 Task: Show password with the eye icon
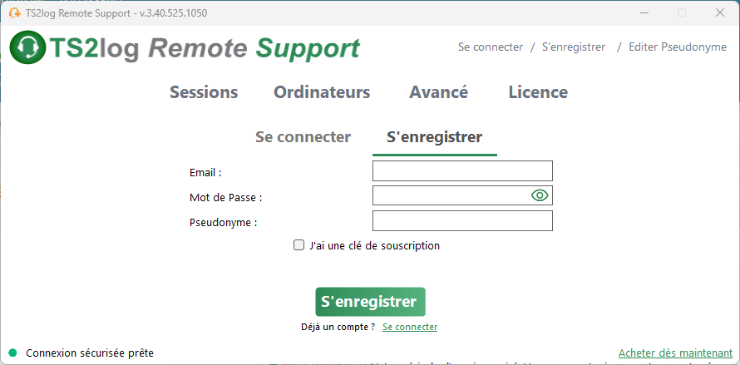tap(540, 195)
